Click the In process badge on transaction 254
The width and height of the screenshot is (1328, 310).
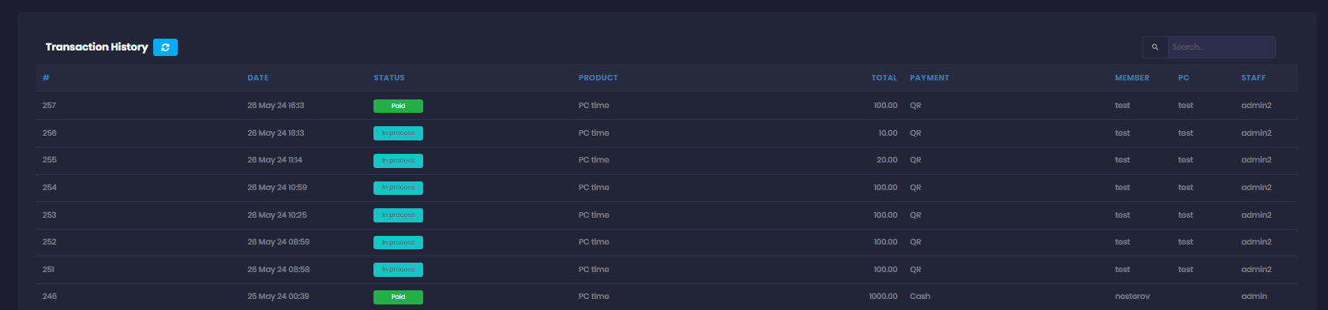point(398,188)
